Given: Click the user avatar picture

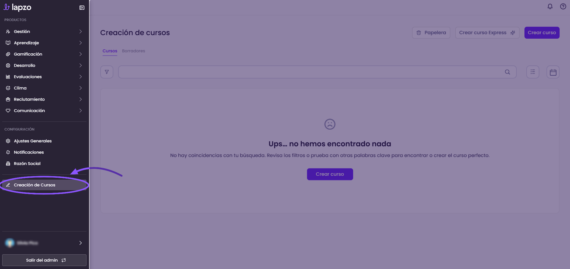Looking at the screenshot, I should (10, 243).
